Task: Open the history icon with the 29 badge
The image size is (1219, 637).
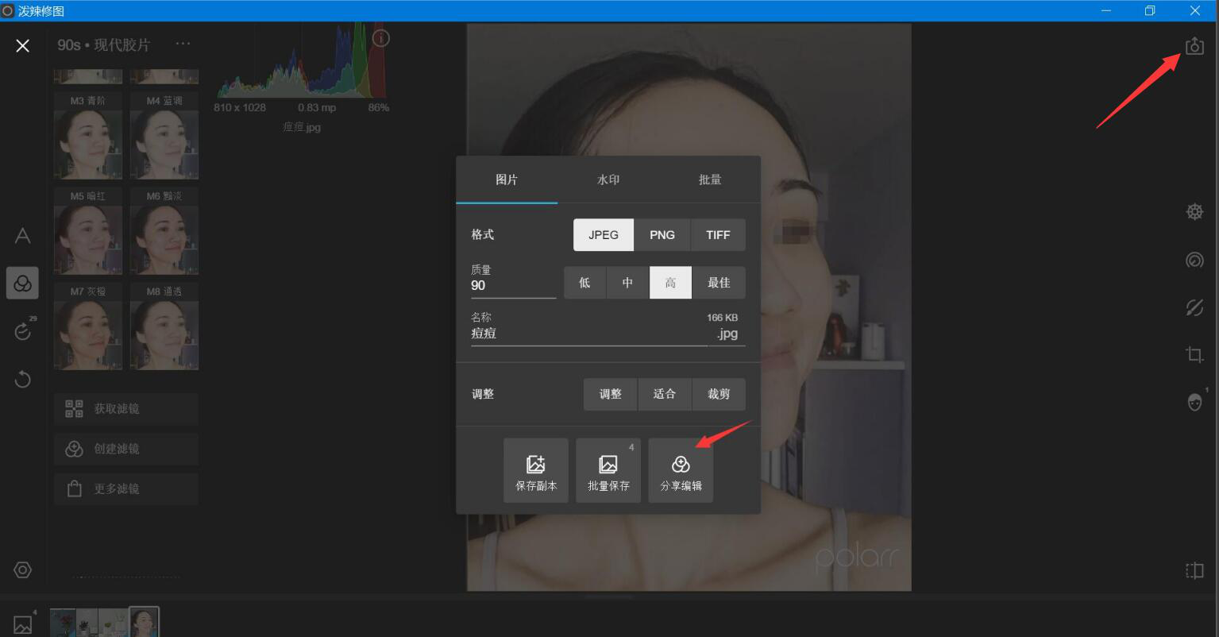Action: 23,330
